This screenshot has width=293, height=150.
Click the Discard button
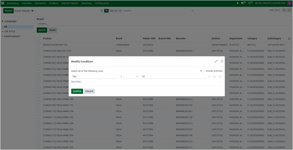click(89, 91)
